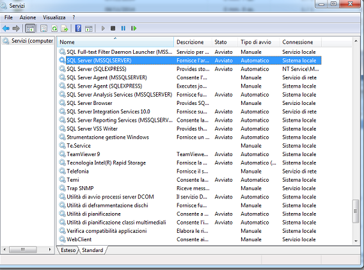Select SQL Server Integration Services 10.0
Screen dimensions: 364x270
click(189, 112)
